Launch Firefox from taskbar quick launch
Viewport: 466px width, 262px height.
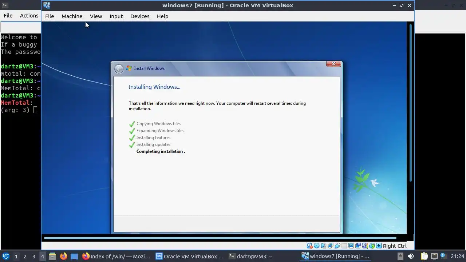63,256
